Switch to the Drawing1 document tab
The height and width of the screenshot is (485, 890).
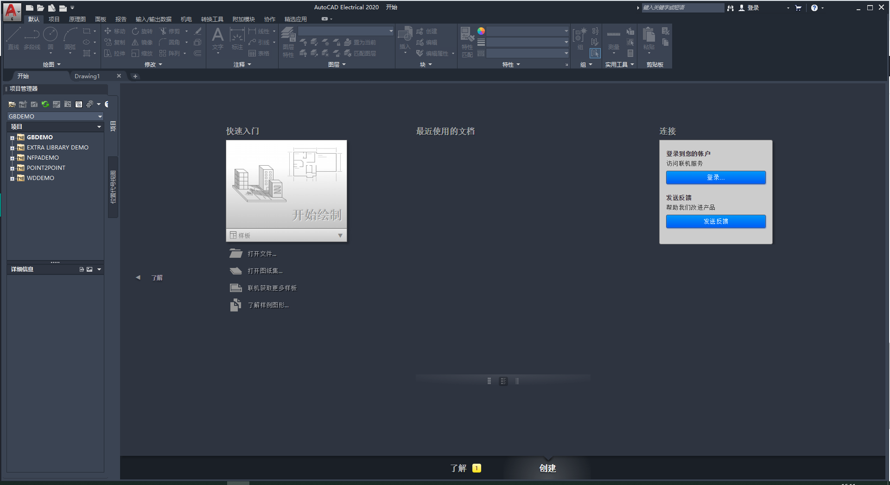pos(87,76)
